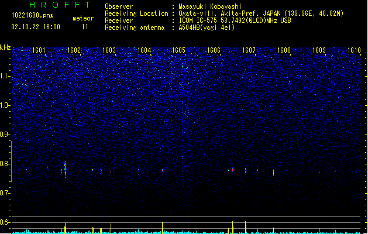Select the Ogata-vill. Akita-Pref. JAPAN location text
Screen dimensions: 368x234
261,13
